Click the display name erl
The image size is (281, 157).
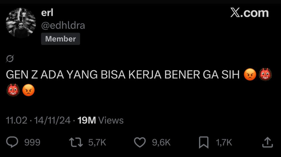click(47, 13)
